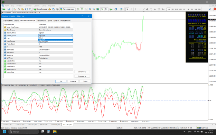
Task: Tile chart windows grid icon
Action: click(x=98, y=9)
